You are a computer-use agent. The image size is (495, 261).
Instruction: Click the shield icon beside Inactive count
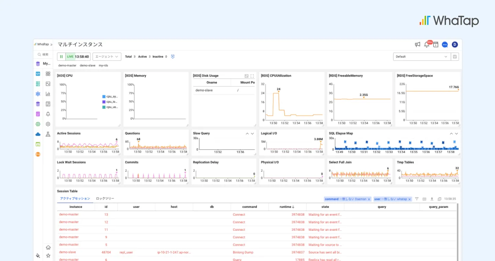tap(173, 57)
